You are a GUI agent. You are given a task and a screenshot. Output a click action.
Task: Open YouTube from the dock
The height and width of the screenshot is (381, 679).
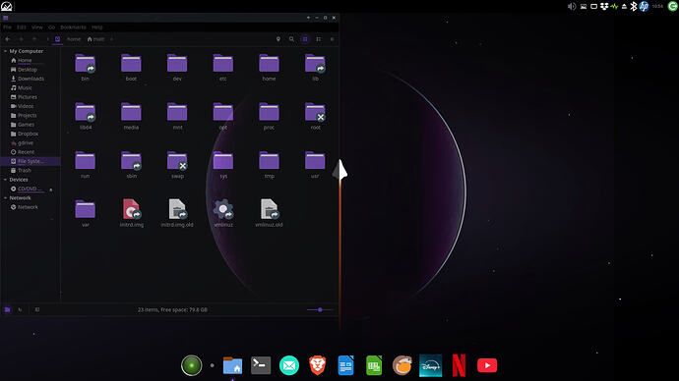[x=487, y=365]
